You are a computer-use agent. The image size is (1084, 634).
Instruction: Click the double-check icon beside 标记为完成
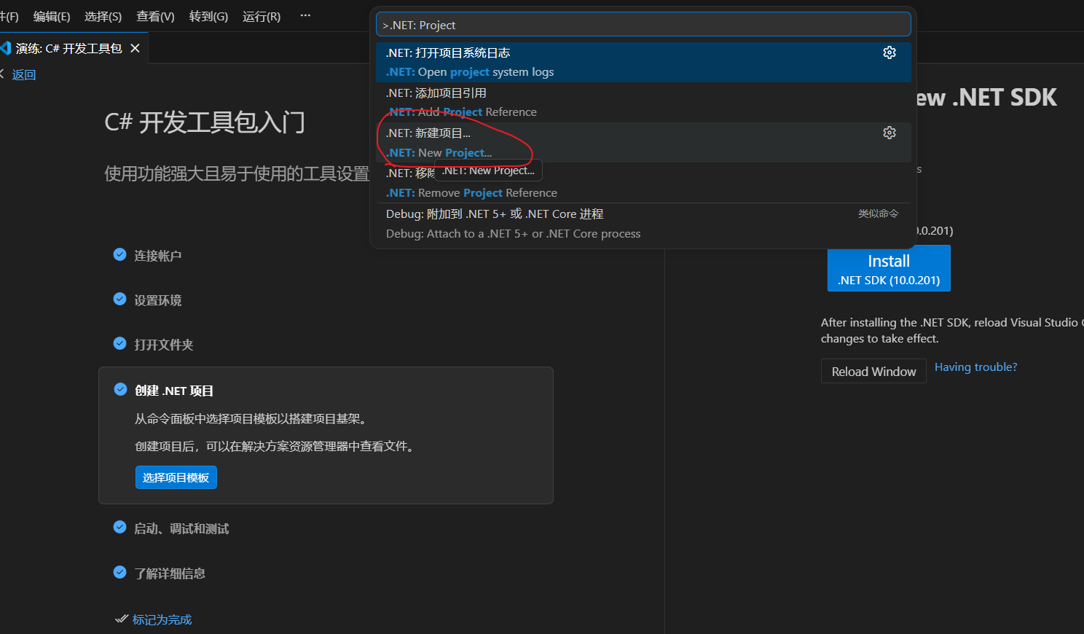(122, 619)
